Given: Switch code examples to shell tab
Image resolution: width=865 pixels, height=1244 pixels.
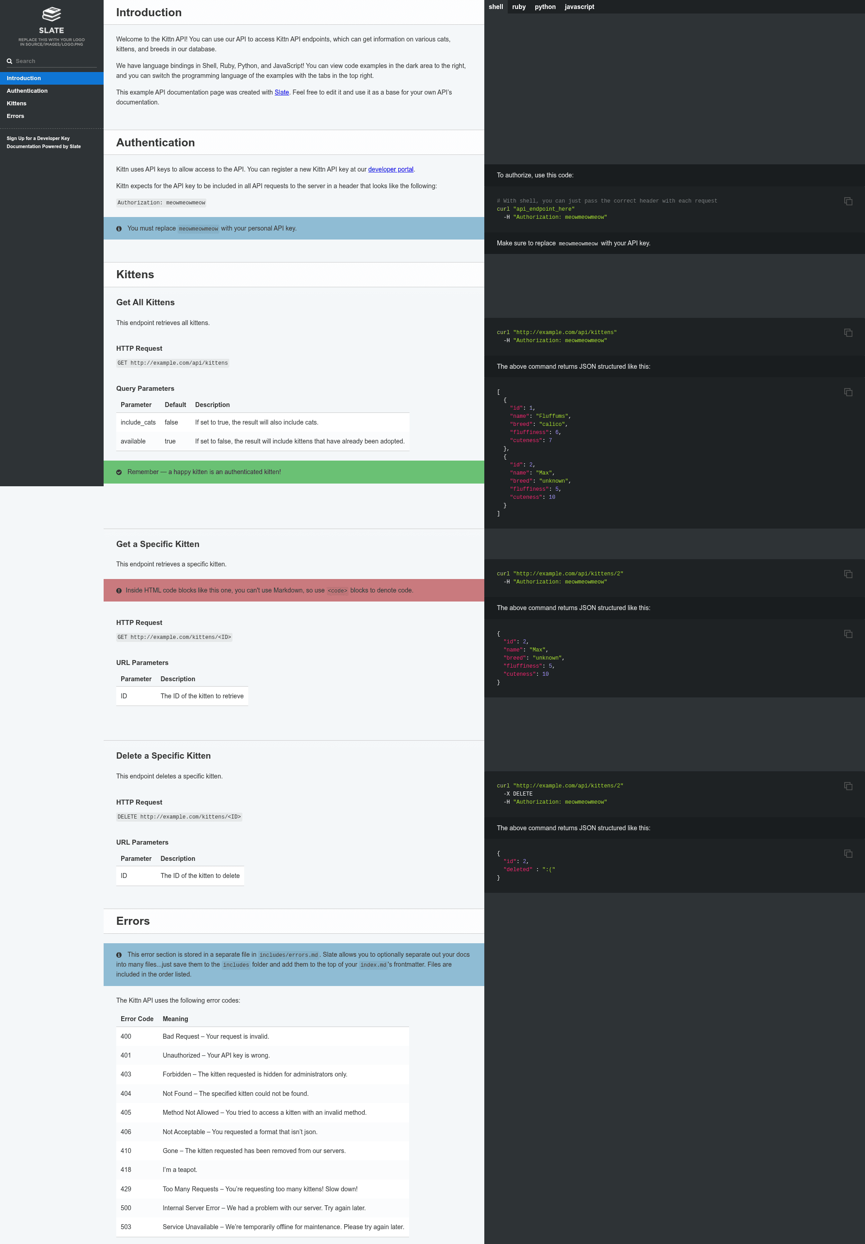Looking at the screenshot, I should (496, 7).
